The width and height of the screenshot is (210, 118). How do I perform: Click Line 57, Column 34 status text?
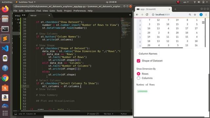click(x=27, y=114)
